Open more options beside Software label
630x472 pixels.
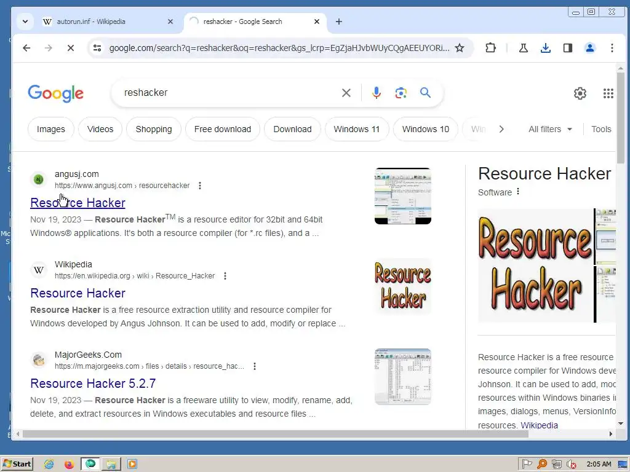coord(518,192)
